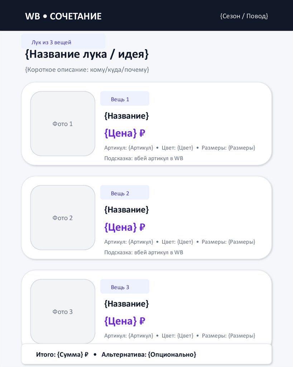Click the "Лук из 3 вещей" badge

(52, 42)
